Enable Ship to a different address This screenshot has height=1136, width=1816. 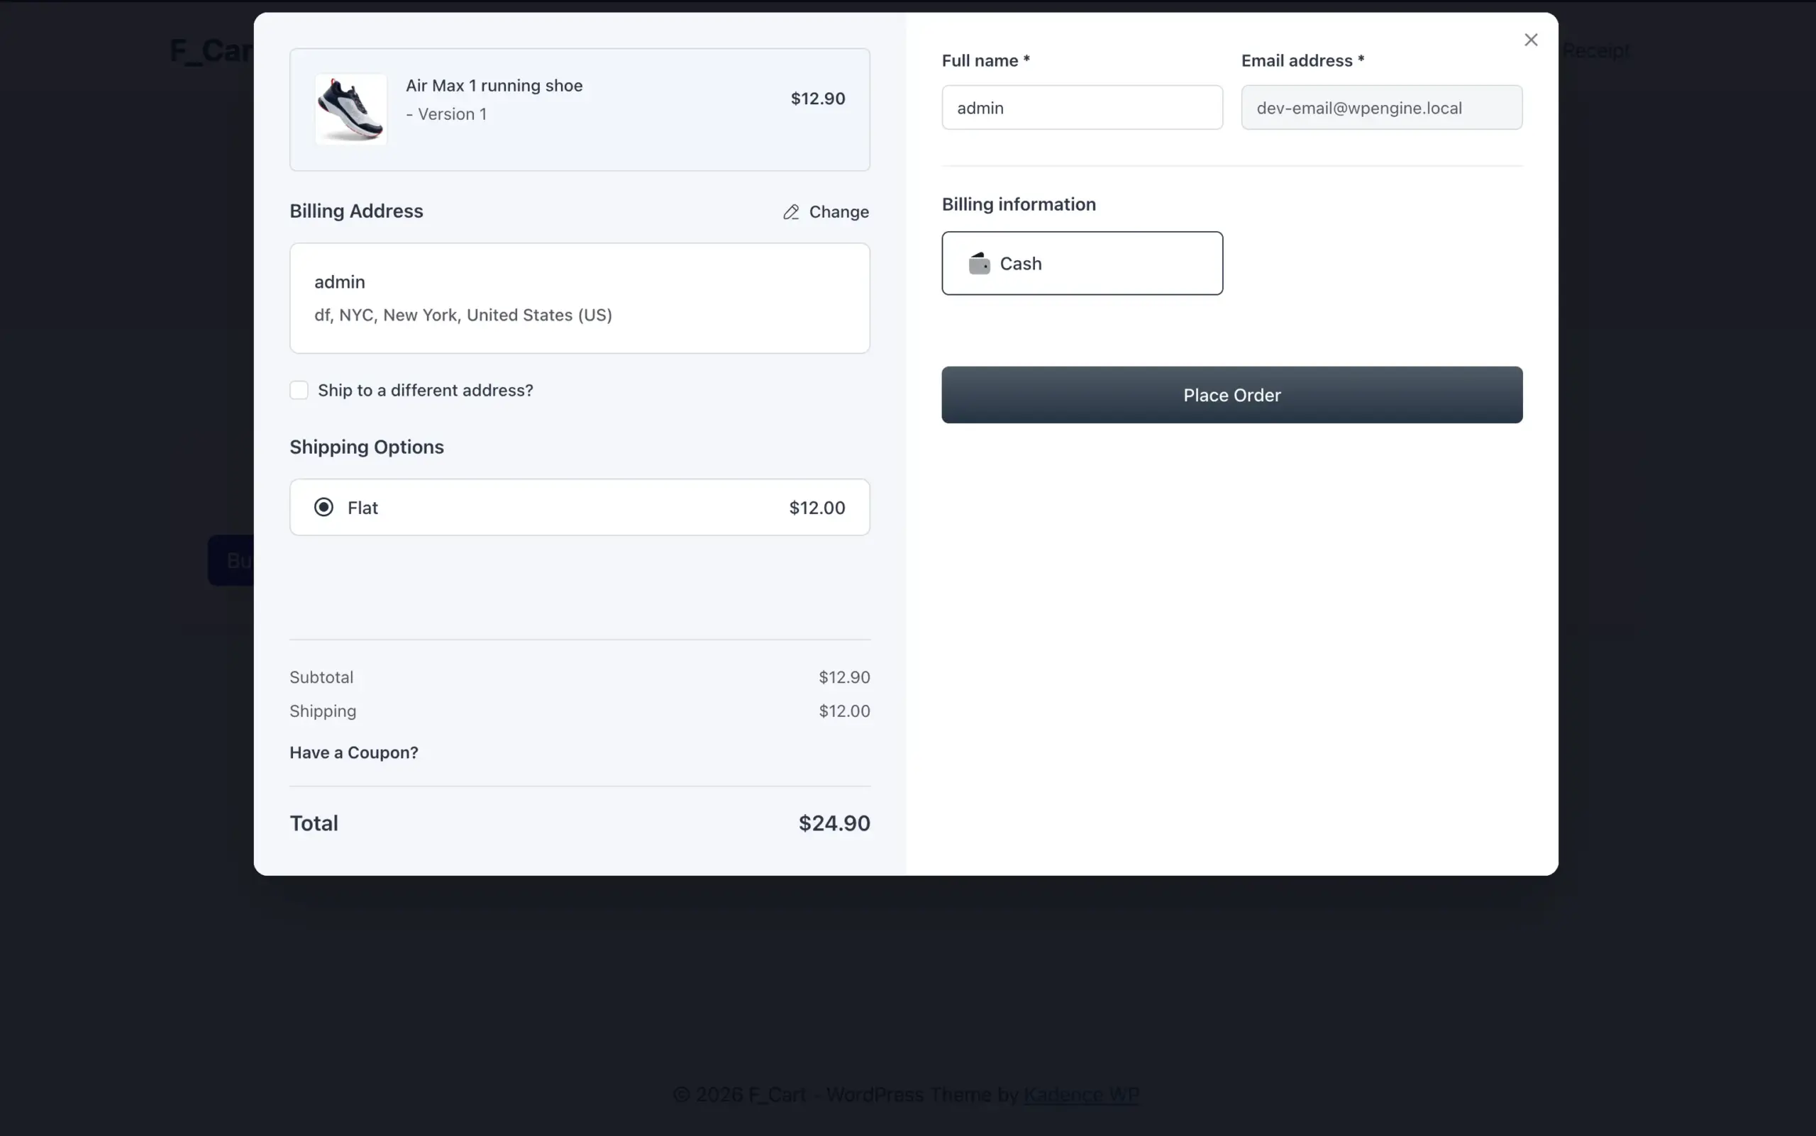pyautogui.click(x=299, y=390)
